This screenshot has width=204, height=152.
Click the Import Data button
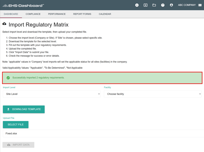click(18, 145)
